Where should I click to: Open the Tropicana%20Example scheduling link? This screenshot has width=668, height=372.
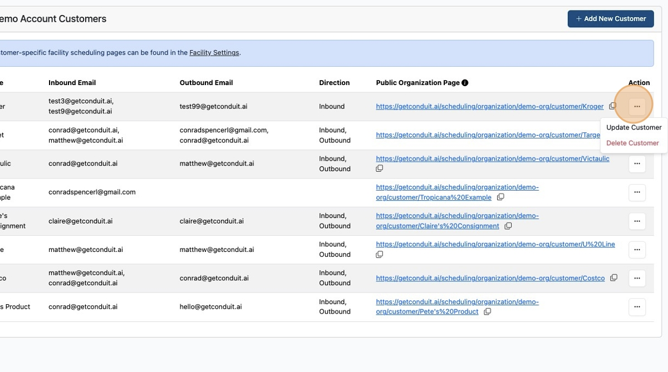pyautogui.click(x=457, y=192)
